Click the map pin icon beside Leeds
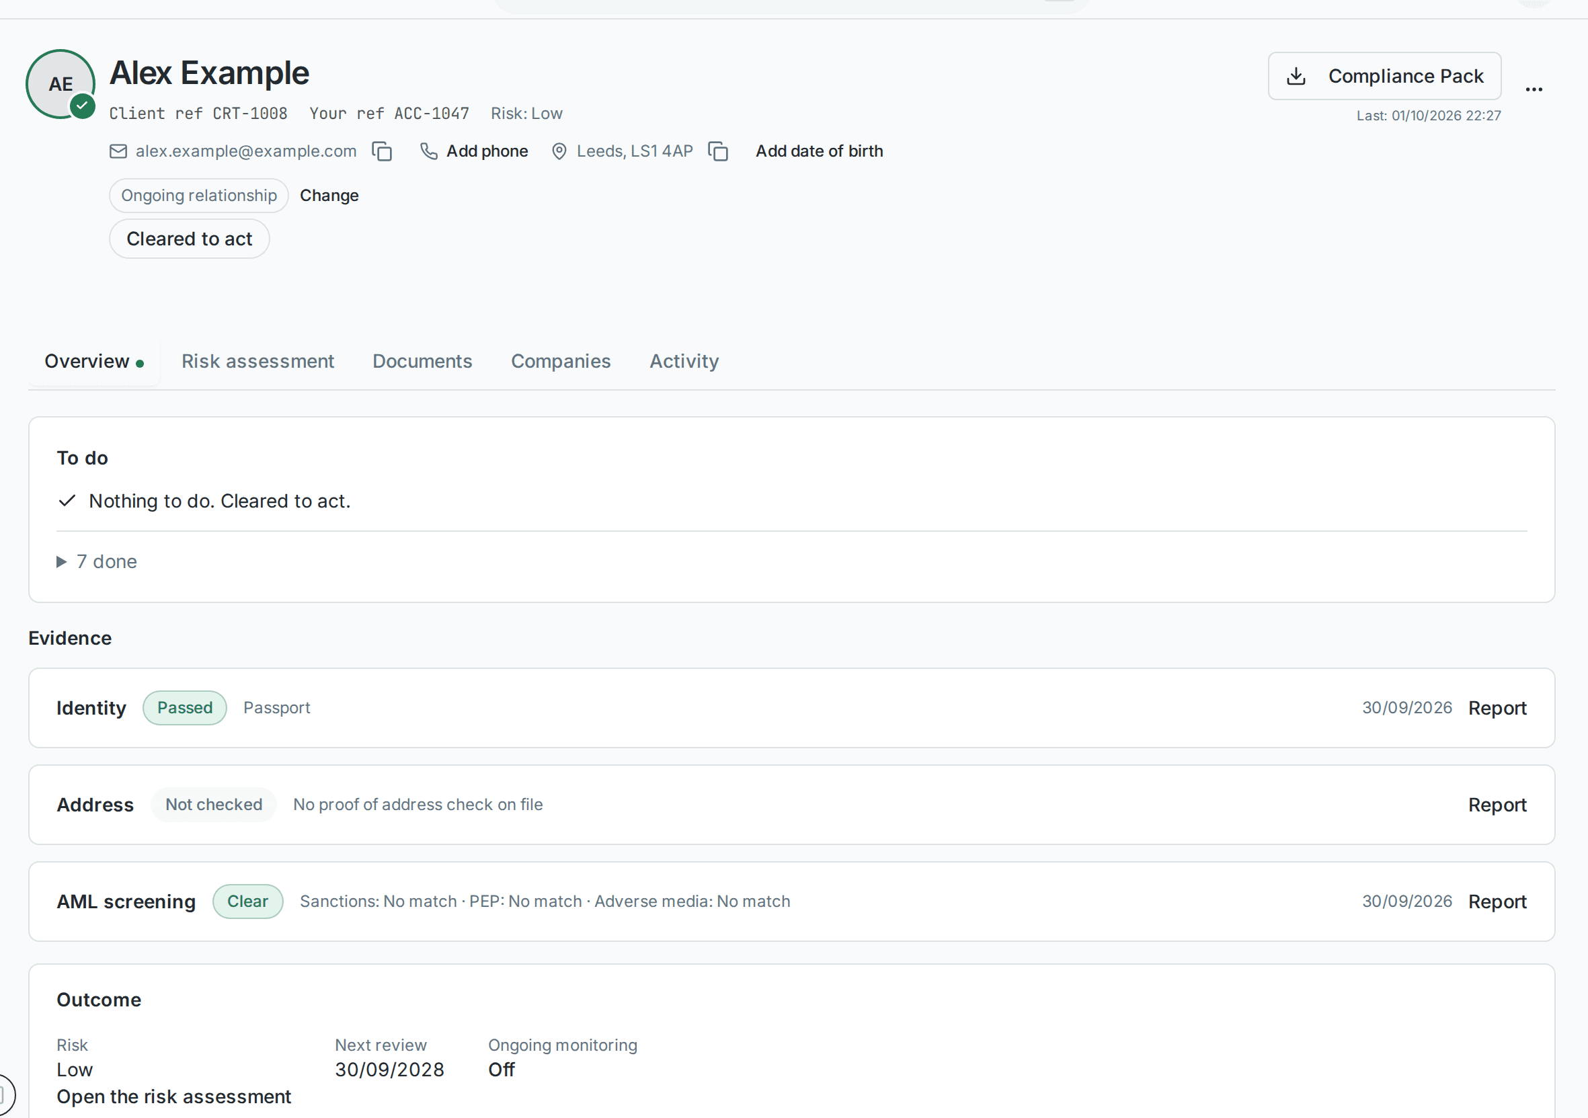1588x1118 pixels. (x=559, y=151)
